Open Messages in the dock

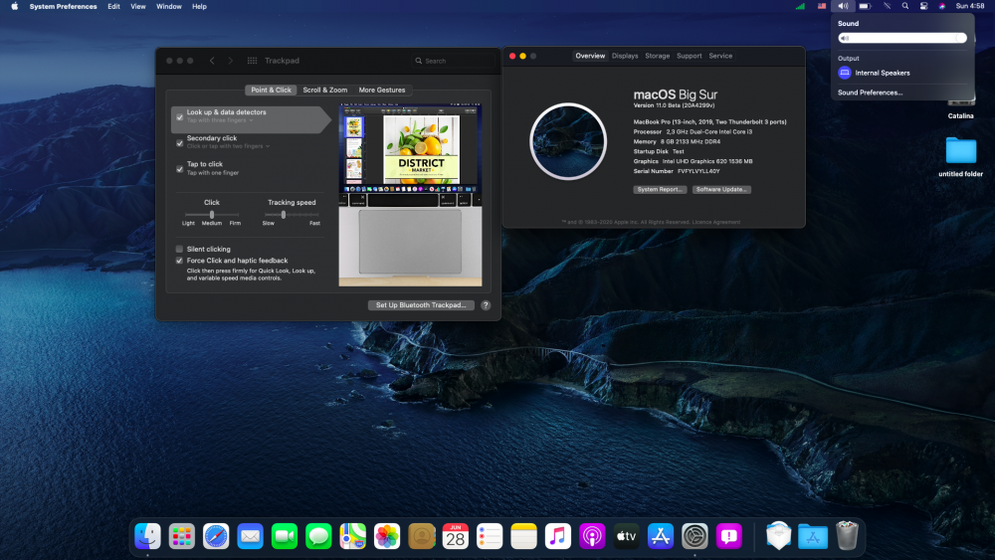(x=318, y=536)
